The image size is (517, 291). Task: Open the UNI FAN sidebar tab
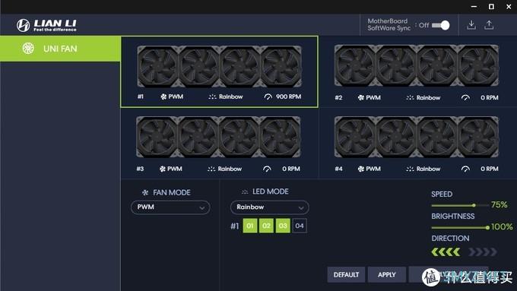click(60, 49)
